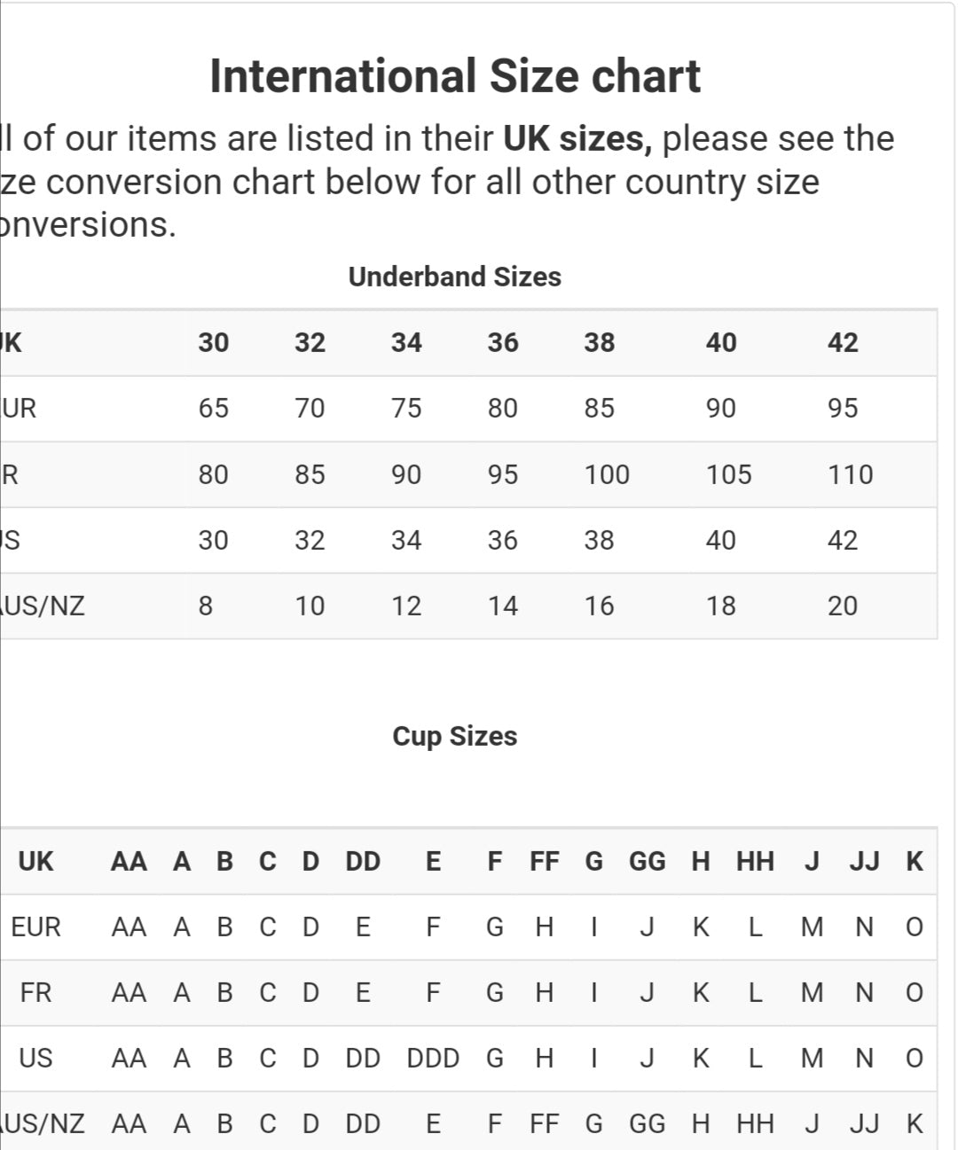Click the US label in cup sizes table
The image size is (958, 1150).
[35, 1058]
